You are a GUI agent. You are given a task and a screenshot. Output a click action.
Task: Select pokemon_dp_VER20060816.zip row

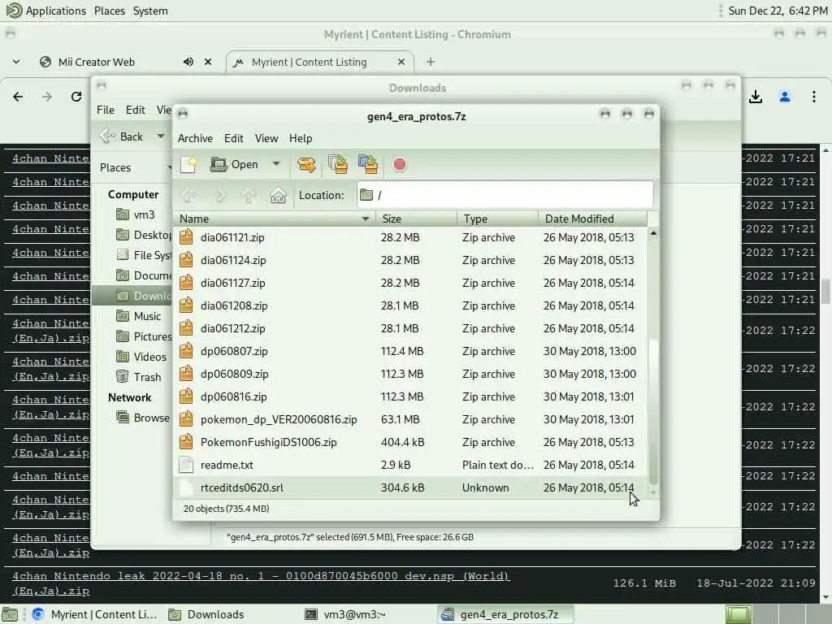[410, 420]
